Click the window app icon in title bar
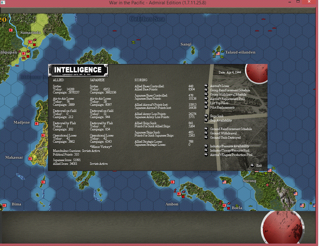Image resolution: width=319 pixels, height=246 pixels. point(3,3)
